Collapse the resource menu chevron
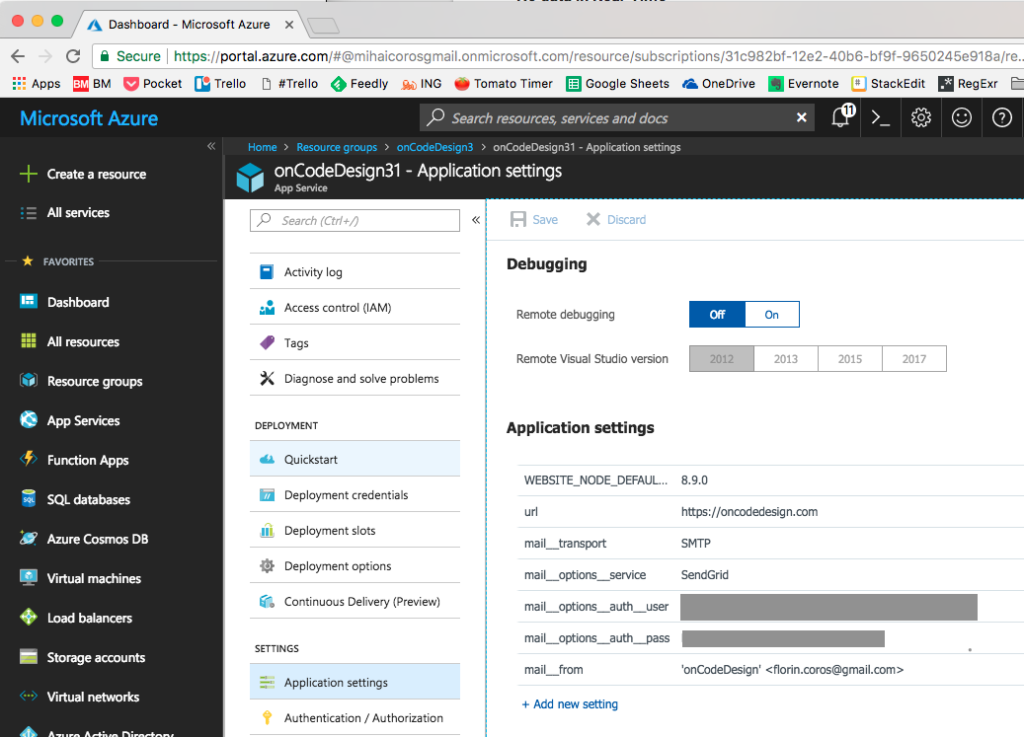The image size is (1024, 737). click(476, 220)
